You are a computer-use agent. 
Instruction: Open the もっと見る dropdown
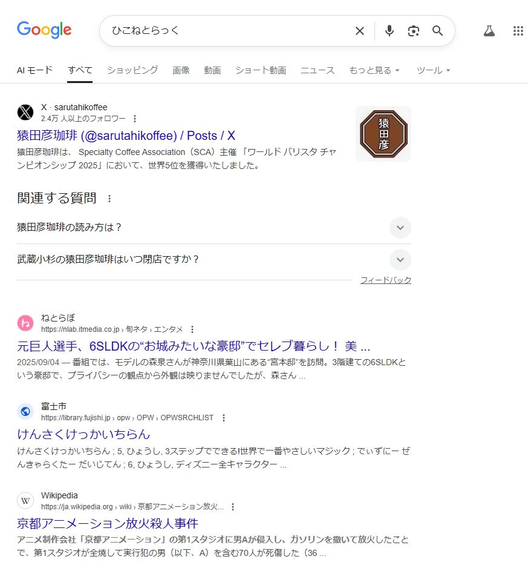point(374,70)
